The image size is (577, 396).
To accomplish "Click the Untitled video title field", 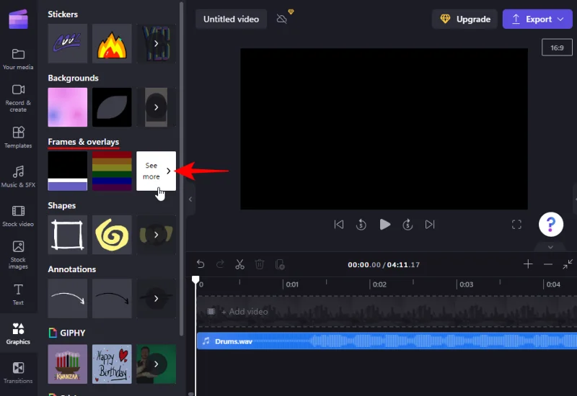I will [231, 19].
